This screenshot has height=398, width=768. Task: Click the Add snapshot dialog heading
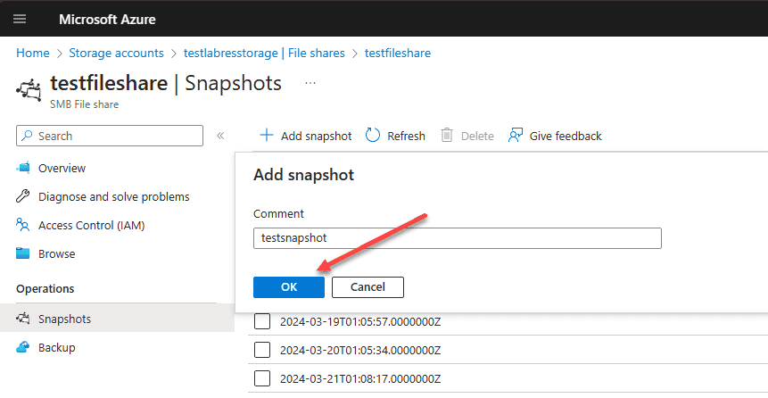[303, 175]
